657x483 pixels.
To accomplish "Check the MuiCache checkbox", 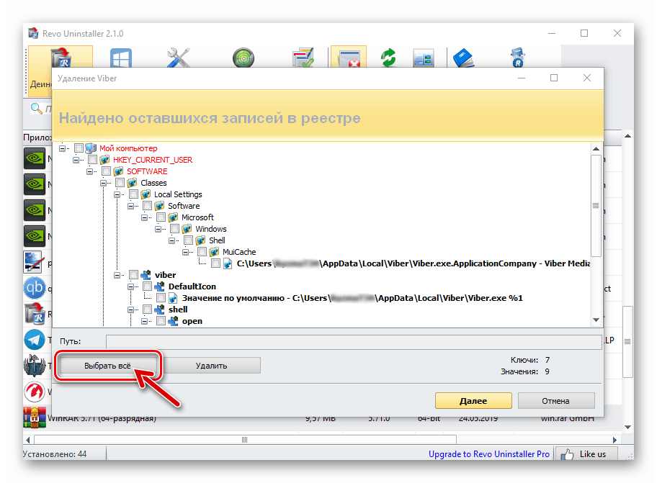I will 202,251.
